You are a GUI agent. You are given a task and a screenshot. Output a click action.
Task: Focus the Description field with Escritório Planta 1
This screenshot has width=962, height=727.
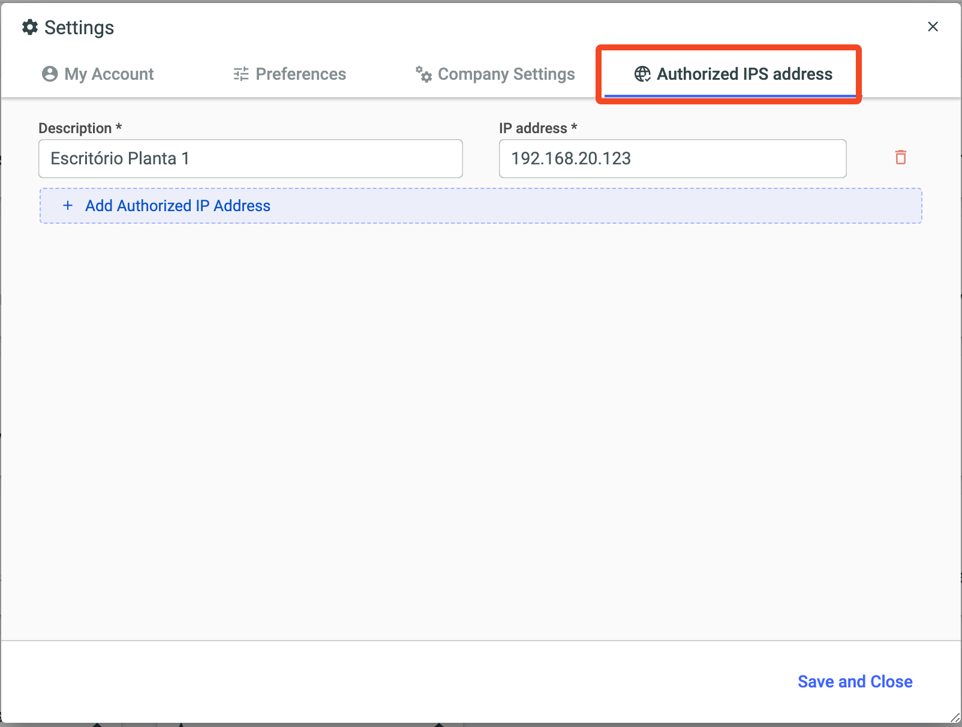point(250,159)
